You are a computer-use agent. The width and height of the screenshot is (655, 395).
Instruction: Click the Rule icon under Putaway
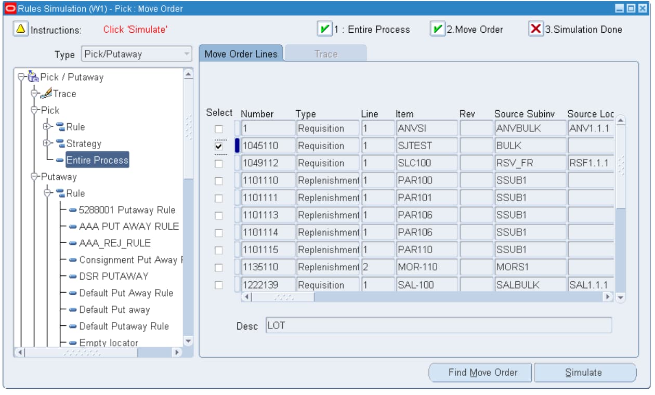(60, 193)
